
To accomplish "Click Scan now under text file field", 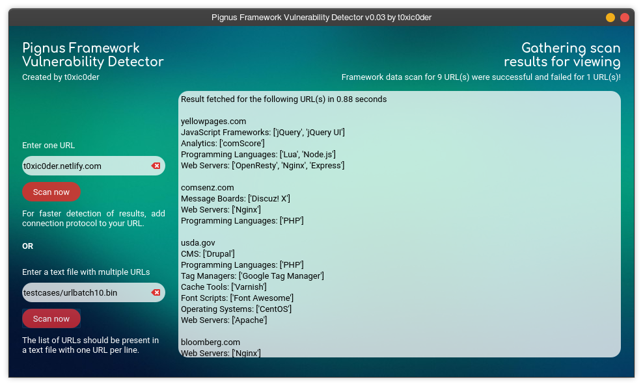I will pyautogui.click(x=51, y=318).
